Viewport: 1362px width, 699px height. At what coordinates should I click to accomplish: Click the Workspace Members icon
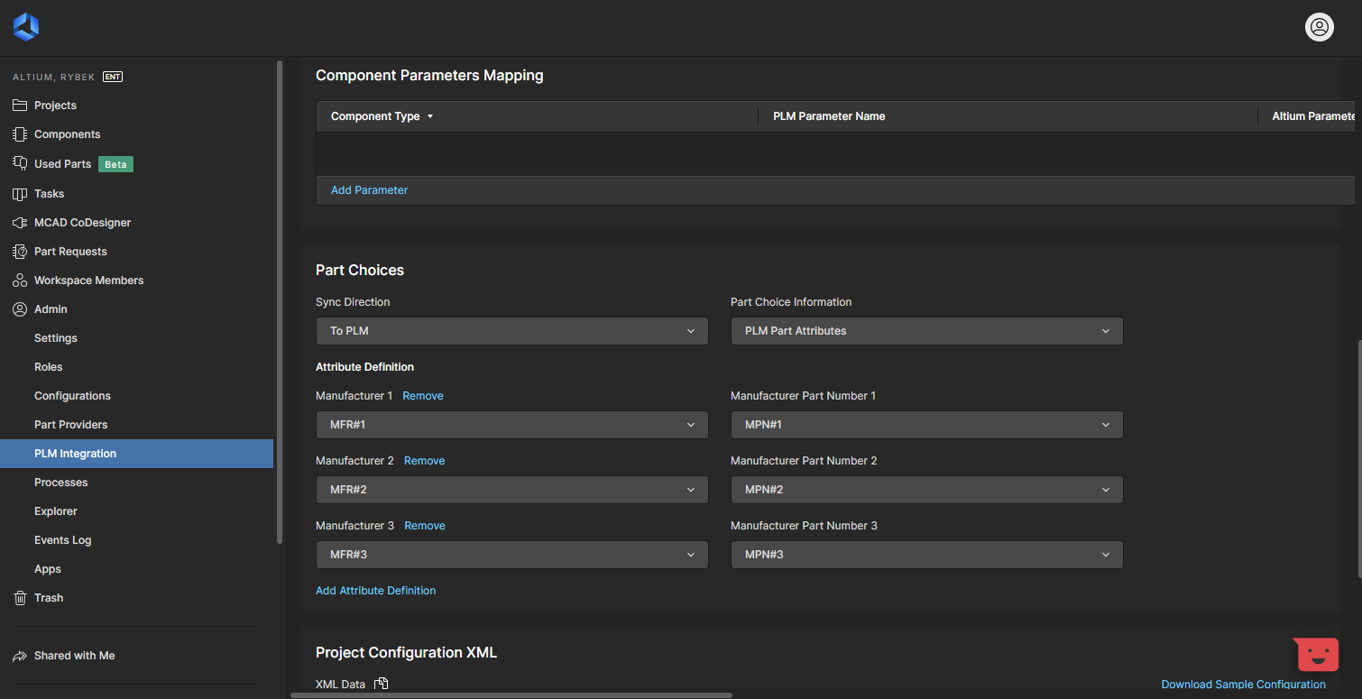pos(20,281)
